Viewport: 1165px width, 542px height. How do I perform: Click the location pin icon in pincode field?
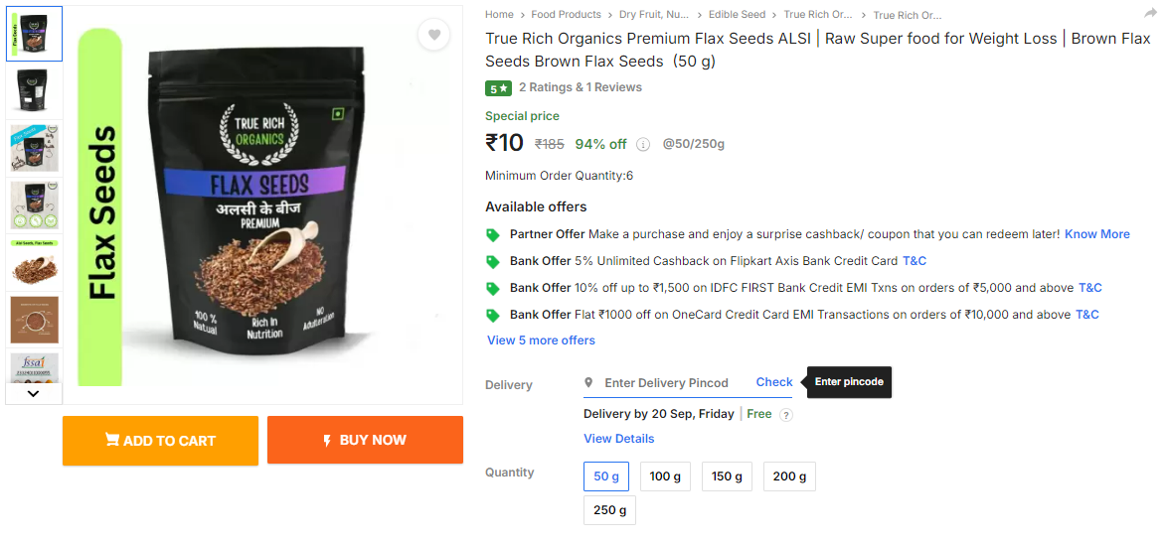(588, 382)
